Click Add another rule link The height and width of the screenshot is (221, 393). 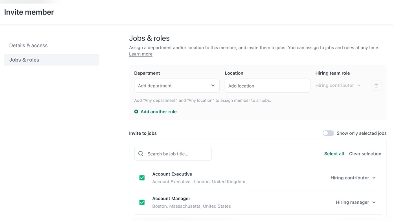click(x=158, y=112)
